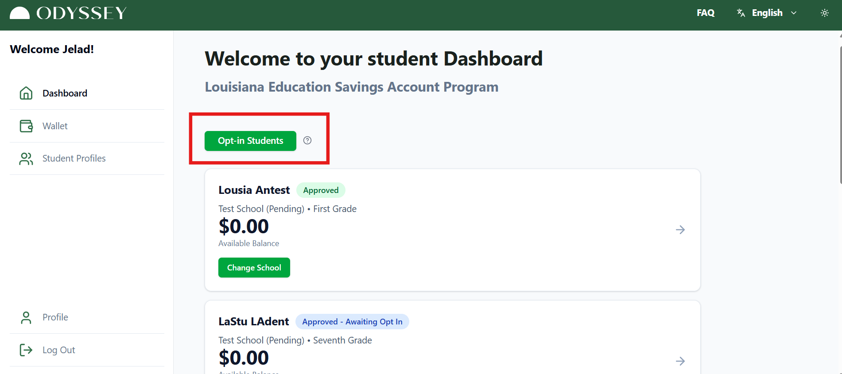Click the Profile person icon
Image resolution: width=842 pixels, height=374 pixels.
click(x=26, y=317)
